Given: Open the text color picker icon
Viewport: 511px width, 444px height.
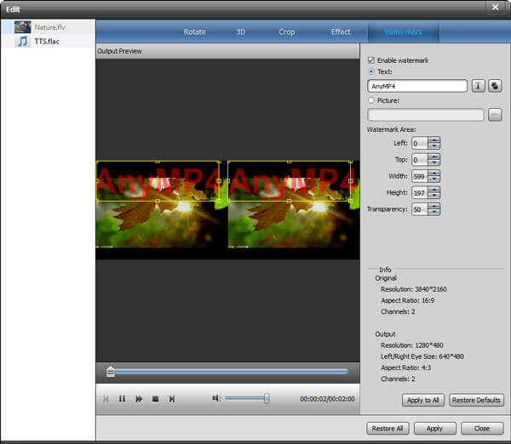Looking at the screenshot, I should coord(495,86).
